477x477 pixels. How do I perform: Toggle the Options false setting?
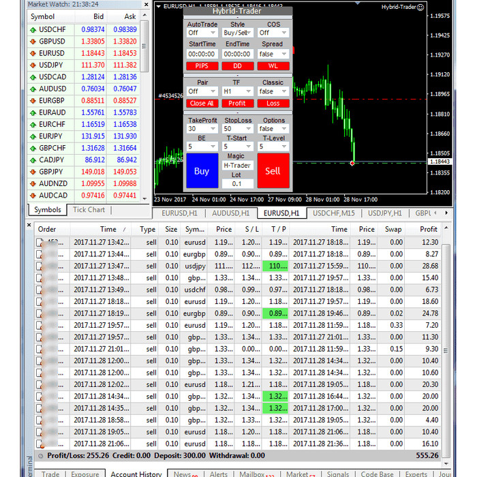coord(272,129)
